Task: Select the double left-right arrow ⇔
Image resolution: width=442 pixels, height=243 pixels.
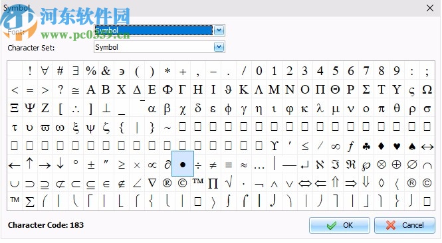Action: pyautogui.click(x=304, y=184)
